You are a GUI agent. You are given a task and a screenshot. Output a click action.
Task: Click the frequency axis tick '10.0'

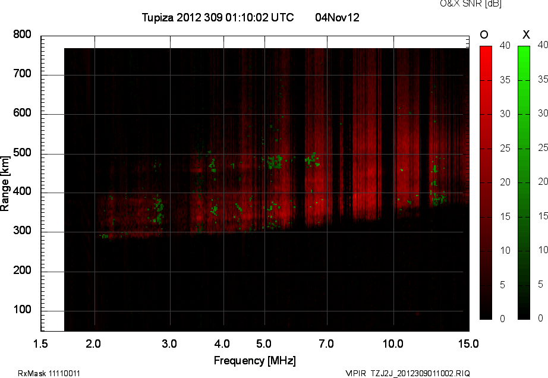coord(393,344)
